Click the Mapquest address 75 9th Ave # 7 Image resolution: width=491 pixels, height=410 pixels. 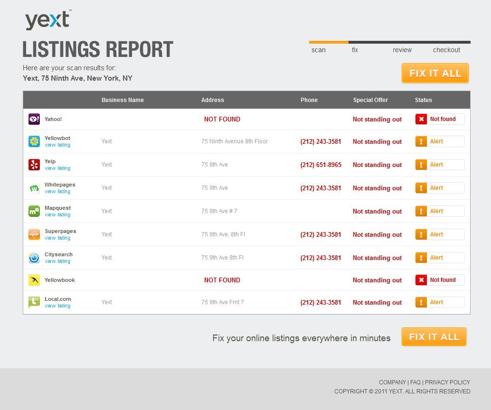pyautogui.click(x=219, y=211)
